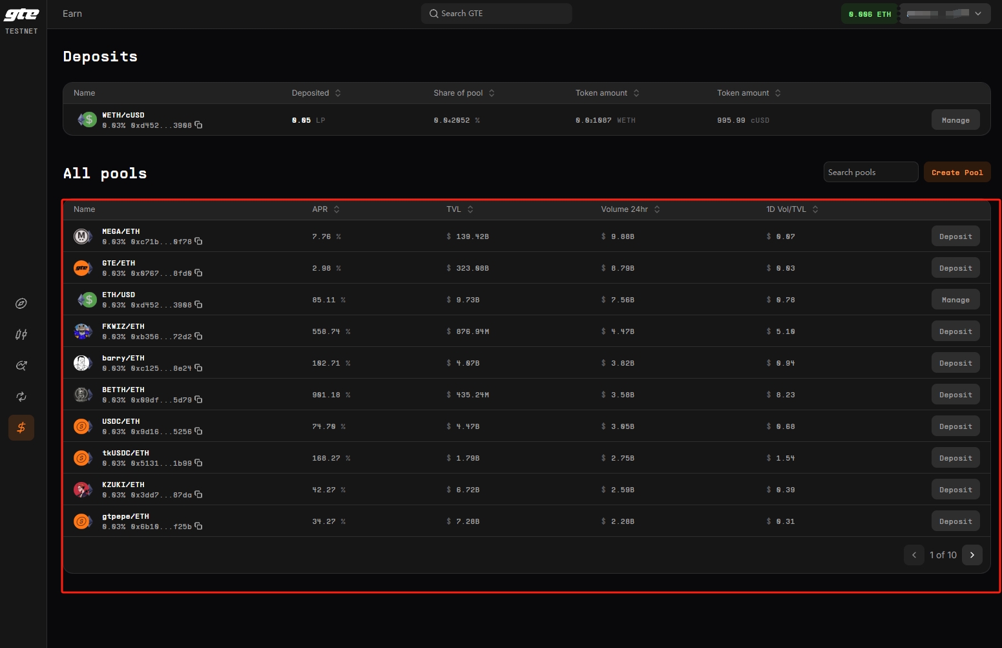Sort pools by 1D Vol/TVL
This screenshot has height=648, width=1002.
pyautogui.click(x=791, y=209)
